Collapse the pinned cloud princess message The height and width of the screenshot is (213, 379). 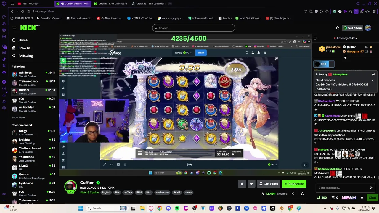[x=373, y=80]
